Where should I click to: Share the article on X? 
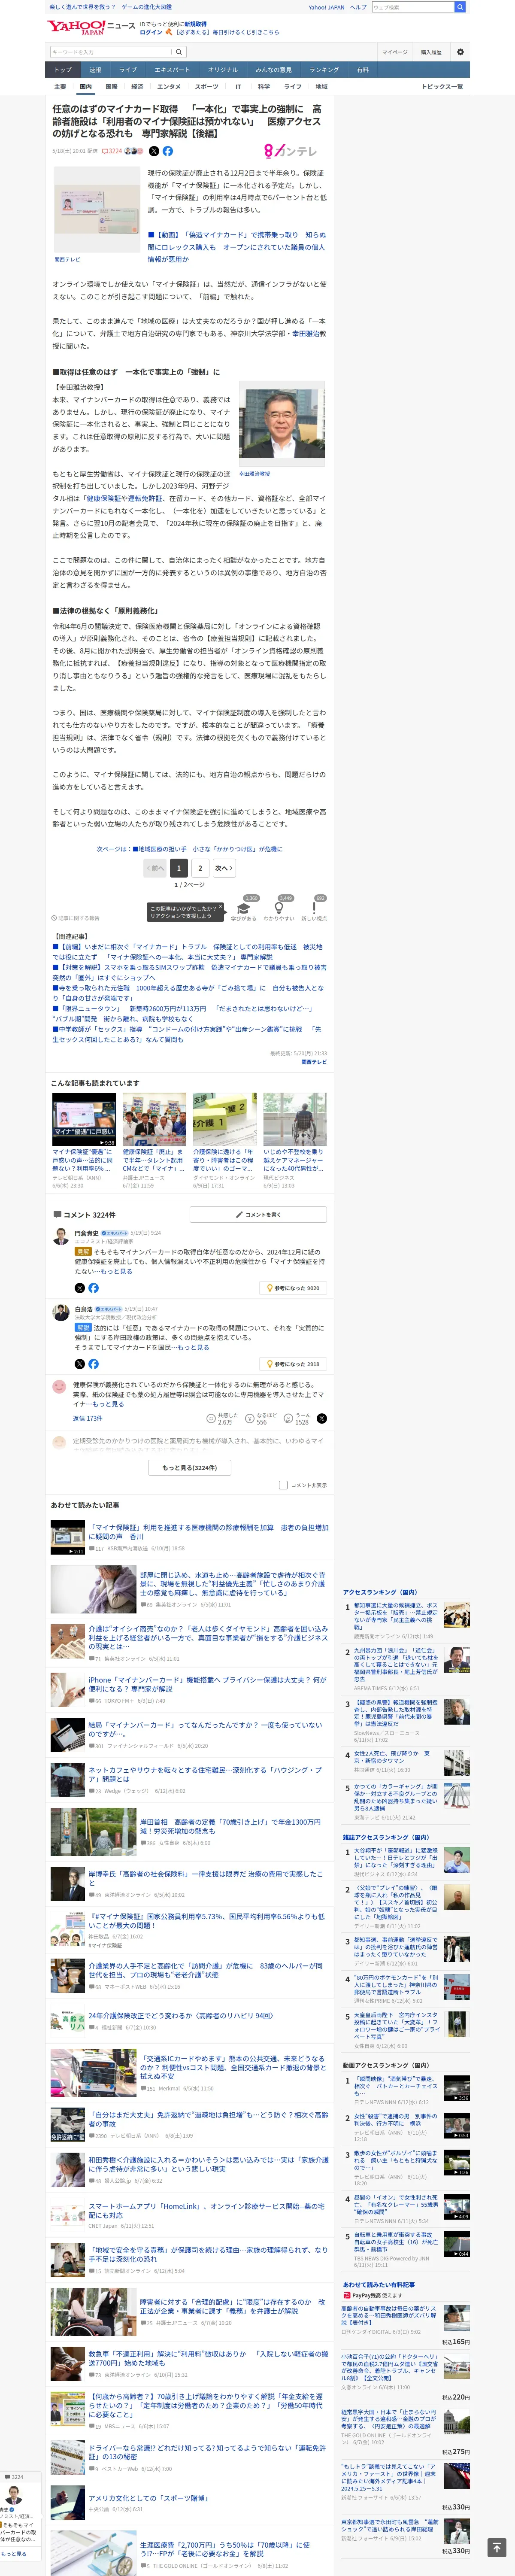coord(154,151)
